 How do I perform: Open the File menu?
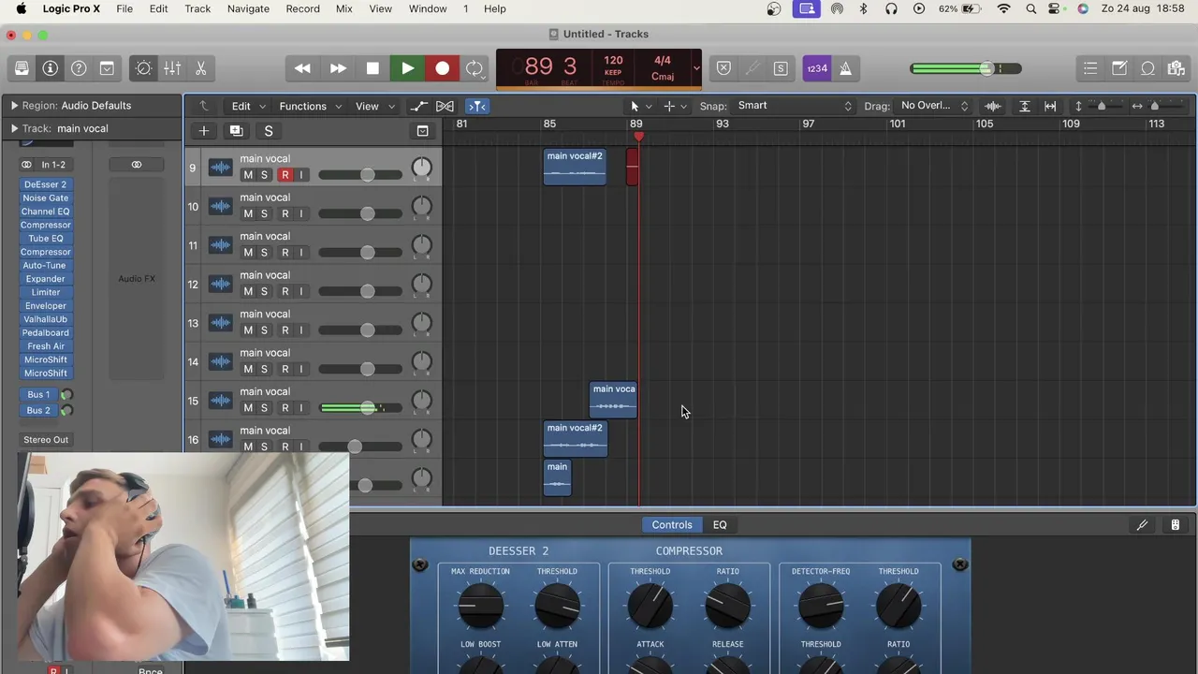(x=124, y=8)
